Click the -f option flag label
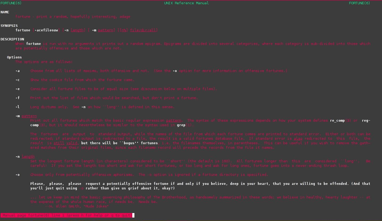 [x=18, y=98]
